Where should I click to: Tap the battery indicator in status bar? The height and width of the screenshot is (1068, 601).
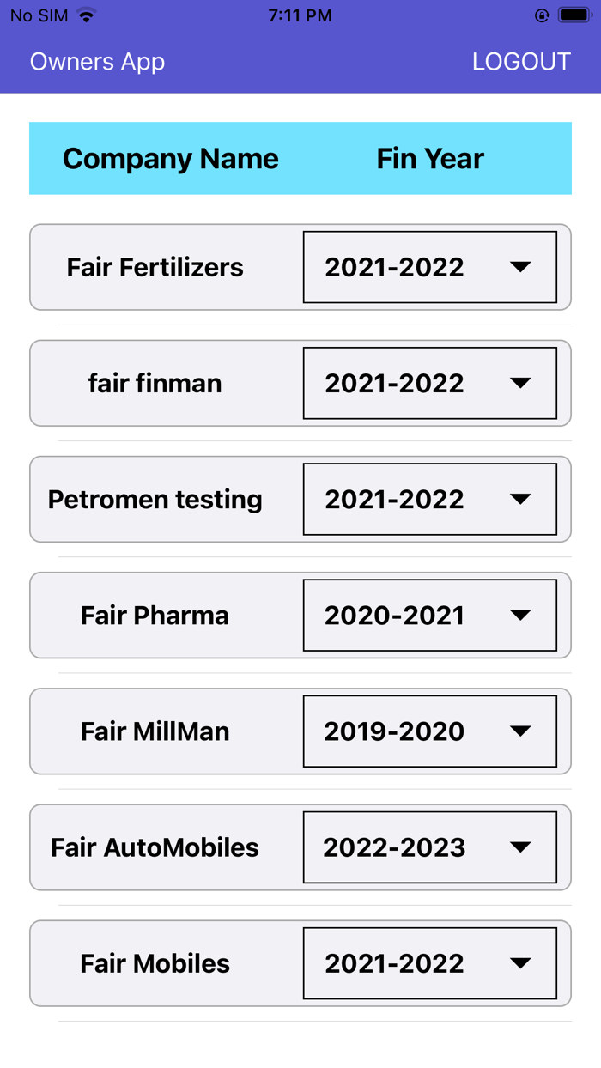pyautogui.click(x=572, y=15)
